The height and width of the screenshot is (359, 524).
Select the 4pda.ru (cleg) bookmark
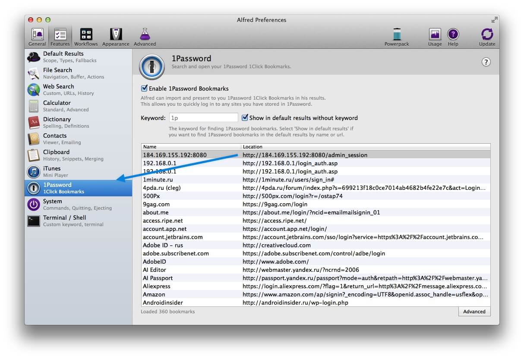(316, 188)
